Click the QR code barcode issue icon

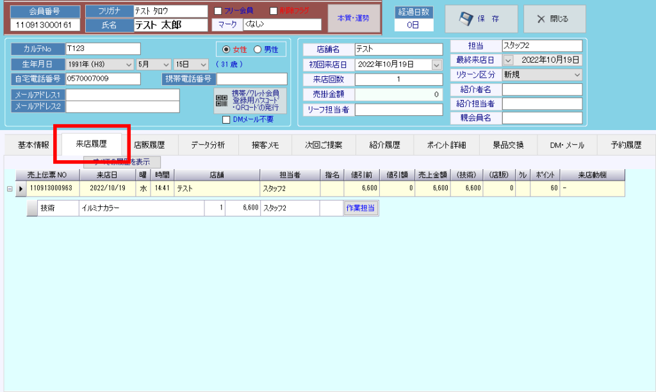[x=222, y=101]
